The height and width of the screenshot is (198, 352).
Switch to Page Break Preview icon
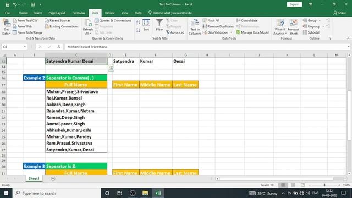[x=302, y=185]
